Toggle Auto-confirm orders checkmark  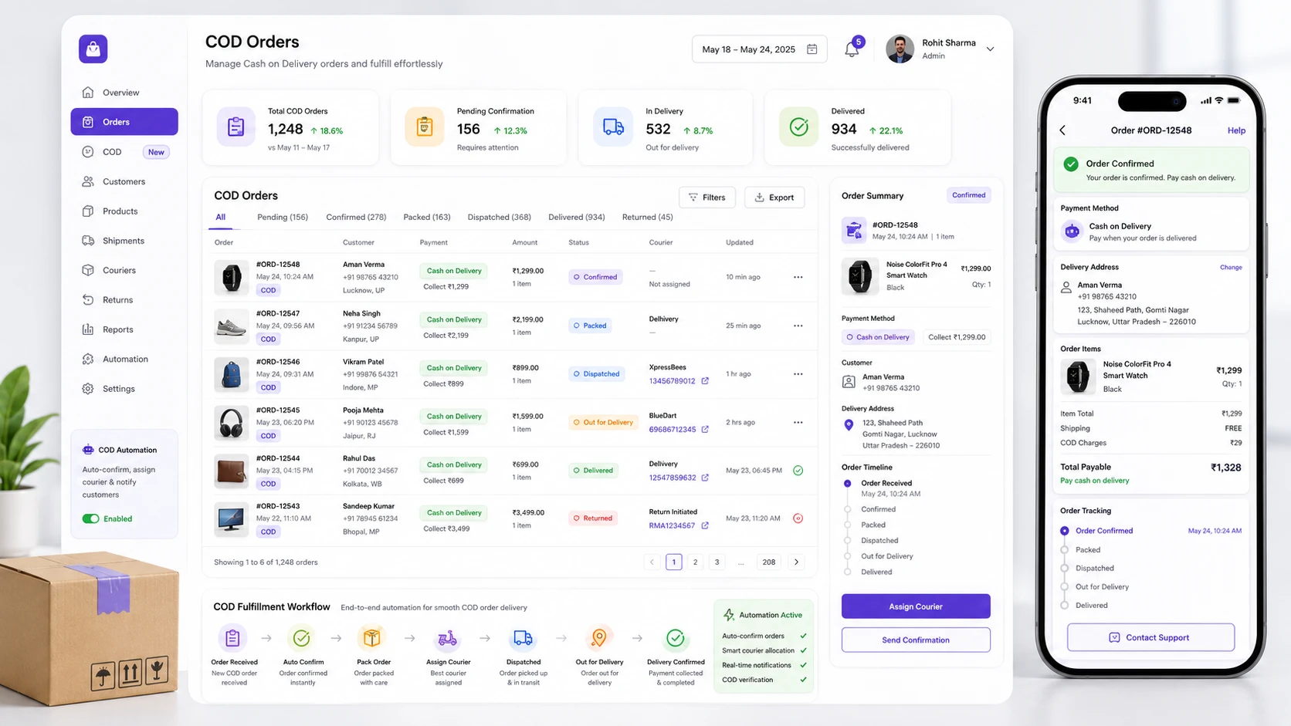803,636
